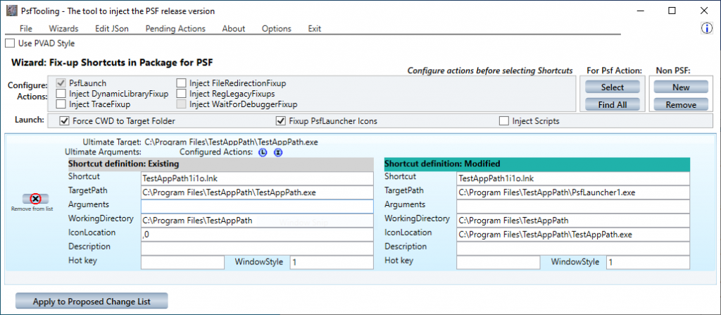The height and width of the screenshot is (315, 721).
Task: Click the Remove button under Non PSF
Action: pyautogui.click(x=681, y=104)
